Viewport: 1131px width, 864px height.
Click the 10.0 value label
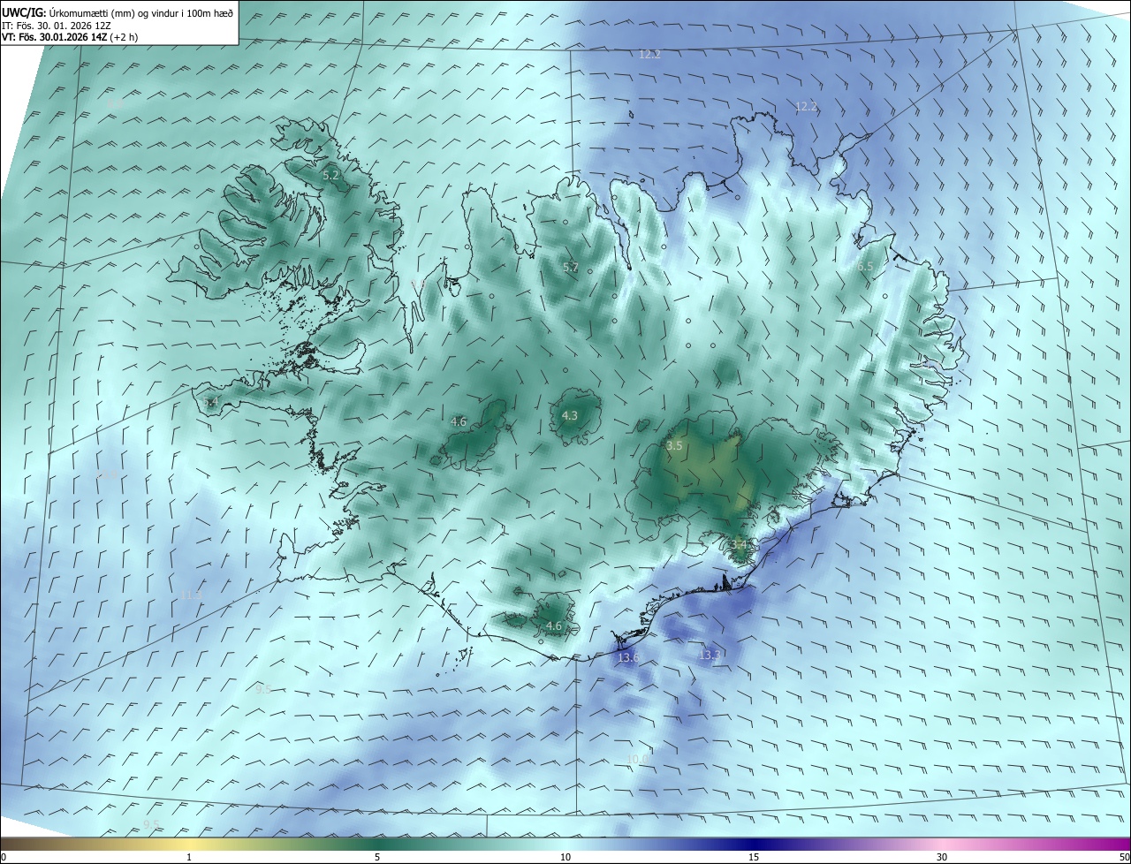[x=637, y=760]
